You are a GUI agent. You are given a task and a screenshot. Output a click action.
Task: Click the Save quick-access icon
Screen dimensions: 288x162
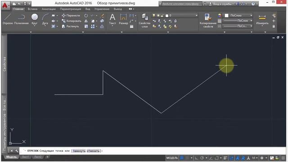coord(25,4)
